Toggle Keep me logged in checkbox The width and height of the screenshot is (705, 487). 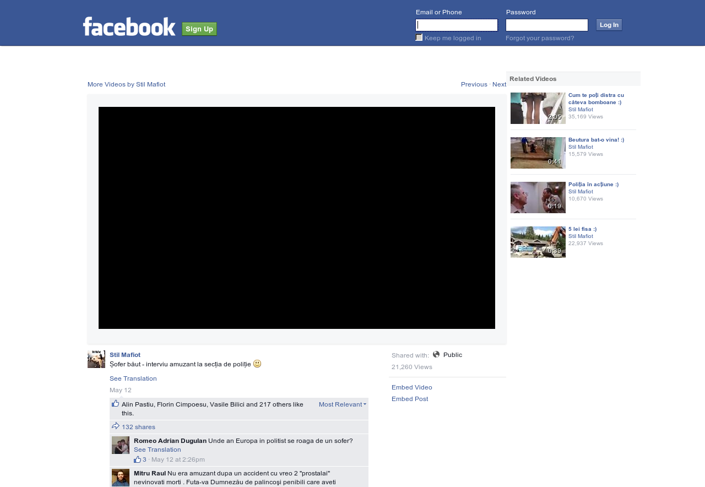pyautogui.click(x=419, y=37)
